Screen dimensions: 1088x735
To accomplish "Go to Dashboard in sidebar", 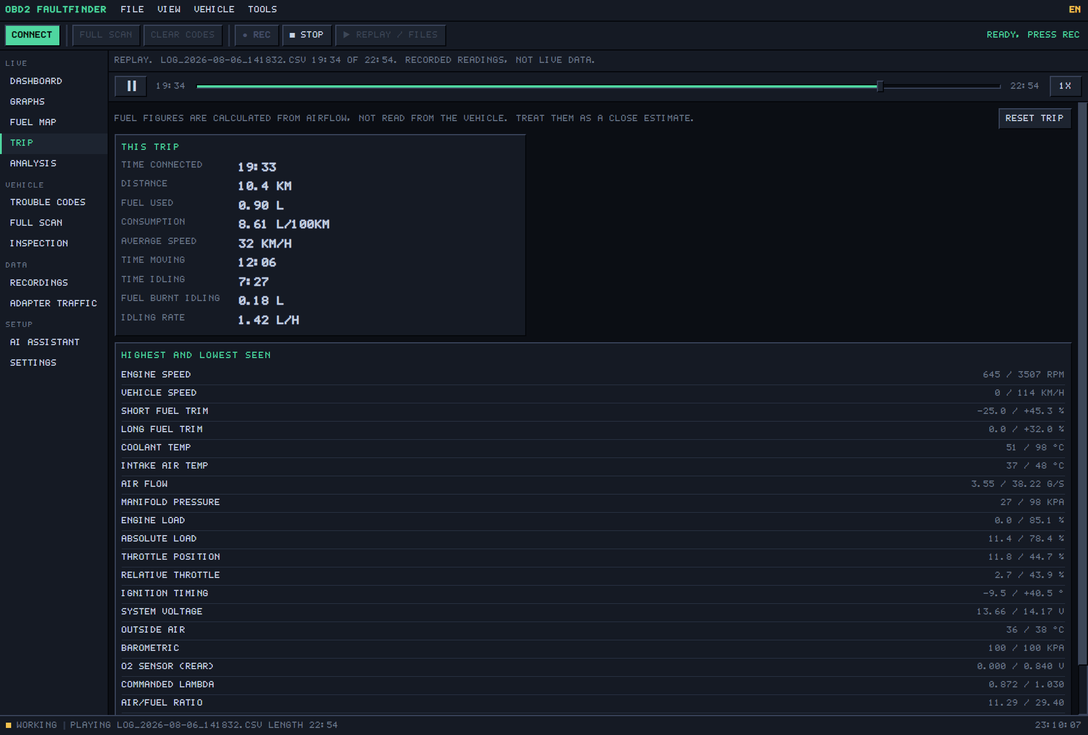I will [x=54, y=81].
